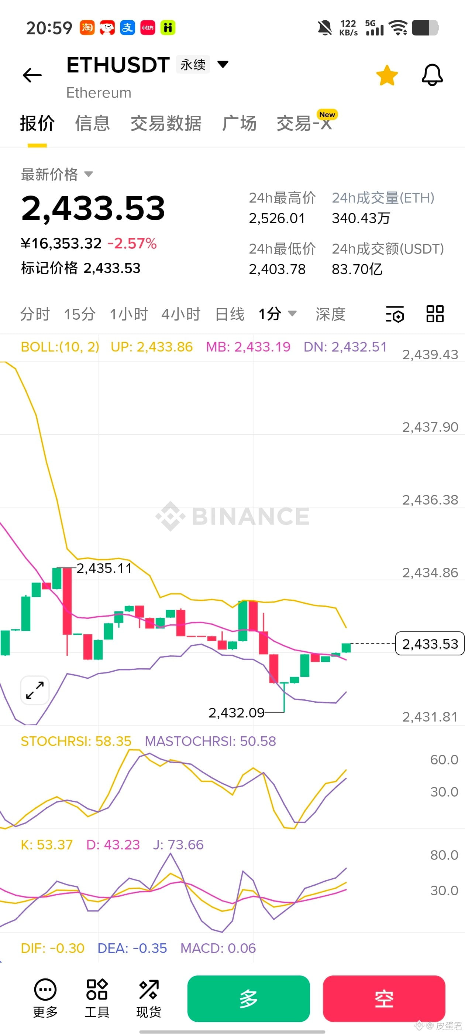465x1035 pixels.
Task: Tap the battery indicator in status bar
Action: 425,28
